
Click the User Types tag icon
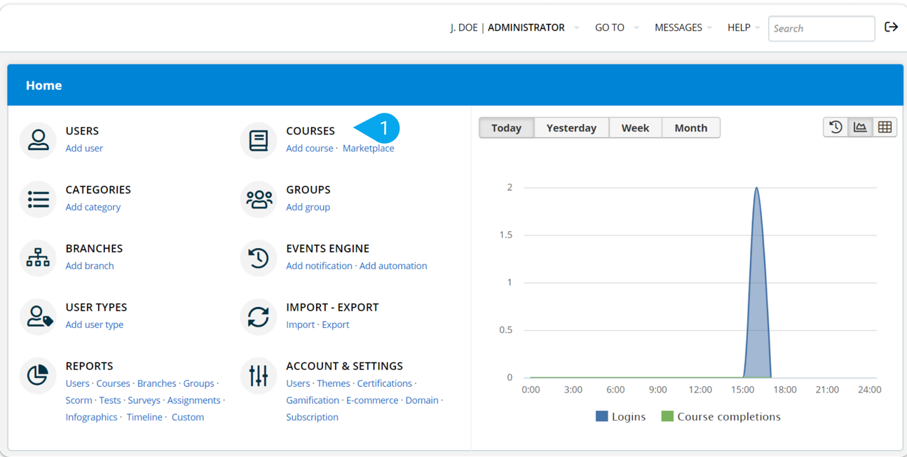tap(38, 317)
